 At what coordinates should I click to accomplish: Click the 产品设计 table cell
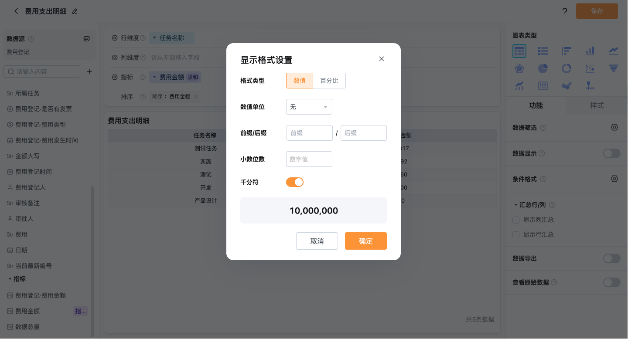point(206,201)
